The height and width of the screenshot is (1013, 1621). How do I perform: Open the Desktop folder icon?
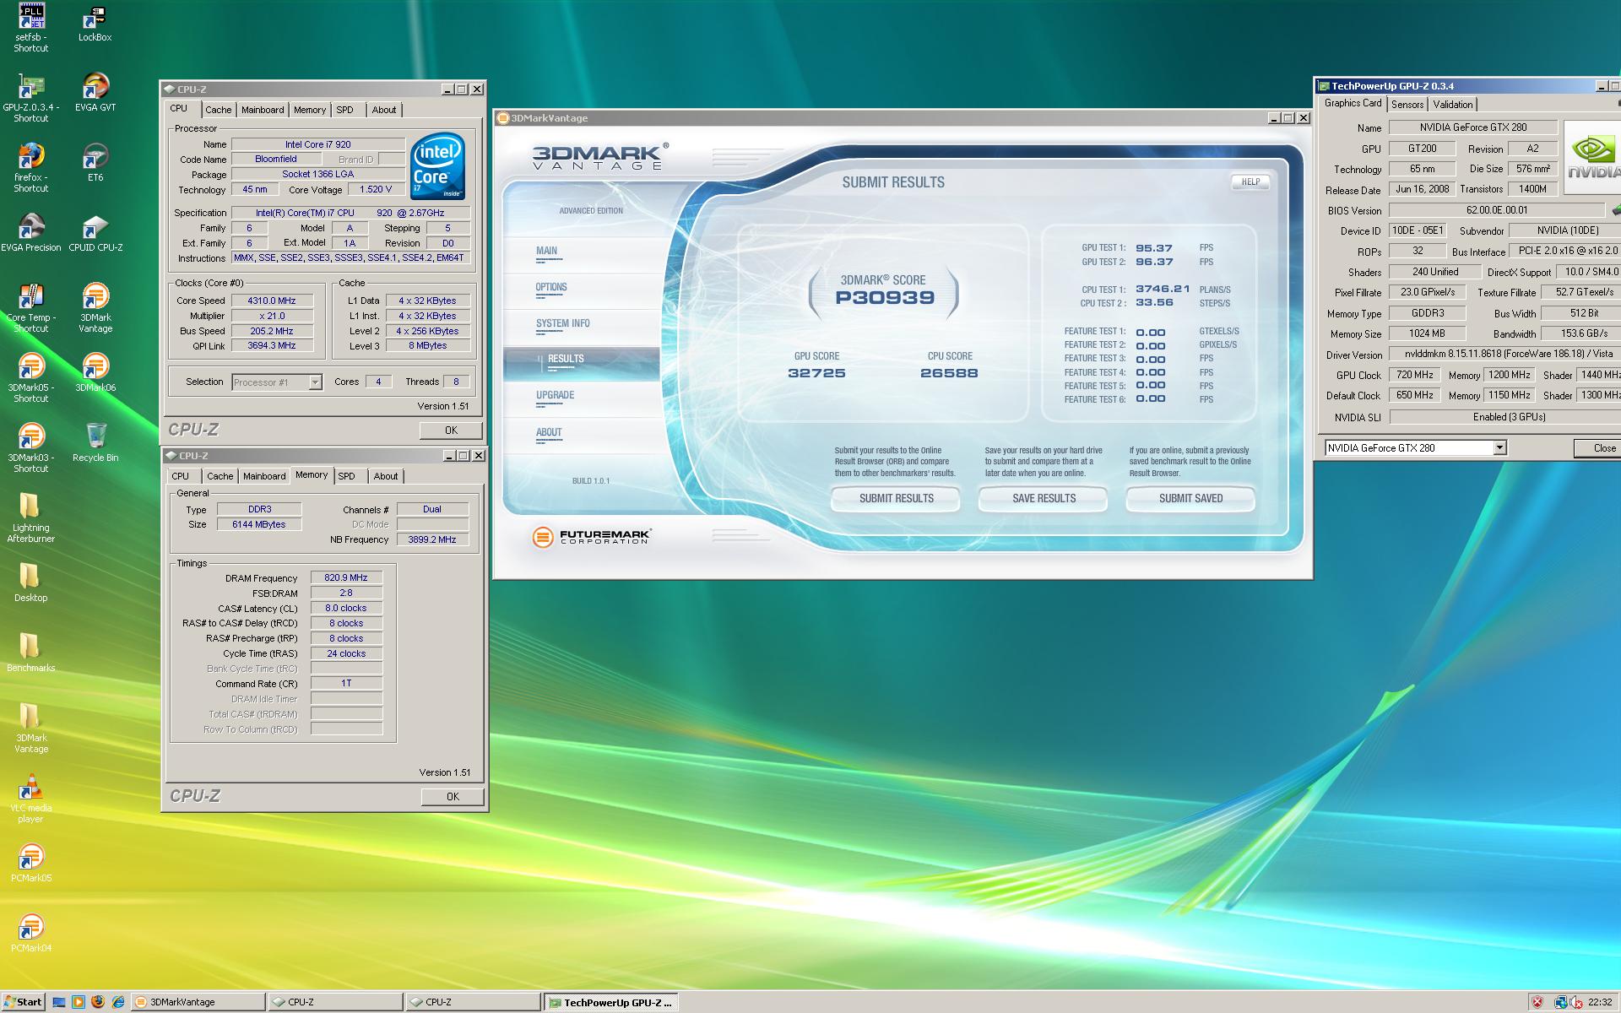pyautogui.click(x=31, y=583)
